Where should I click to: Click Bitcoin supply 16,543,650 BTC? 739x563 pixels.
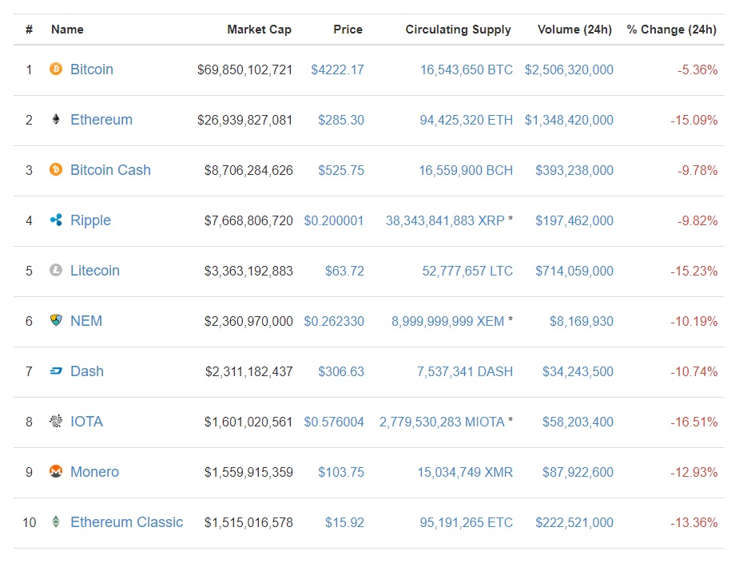click(x=467, y=69)
